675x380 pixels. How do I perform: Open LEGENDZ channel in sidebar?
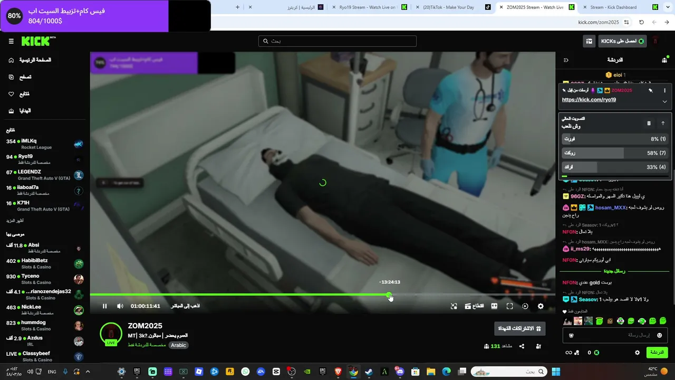pyautogui.click(x=45, y=175)
